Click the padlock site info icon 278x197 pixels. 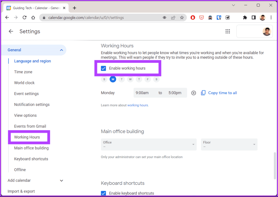44,18
